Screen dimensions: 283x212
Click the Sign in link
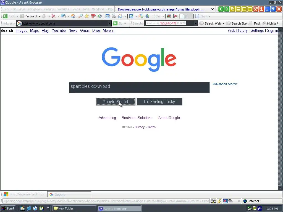point(272,30)
